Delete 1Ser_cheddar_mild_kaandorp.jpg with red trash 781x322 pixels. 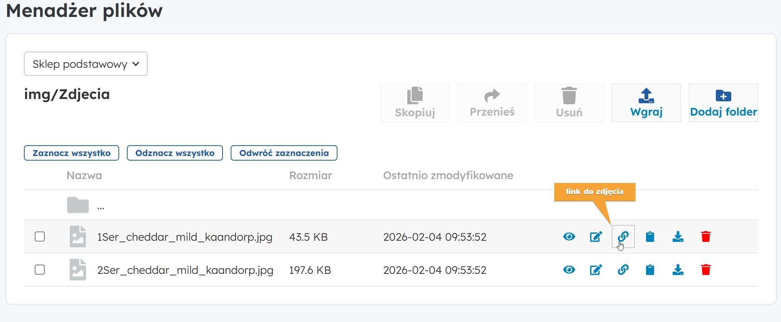pos(706,236)
